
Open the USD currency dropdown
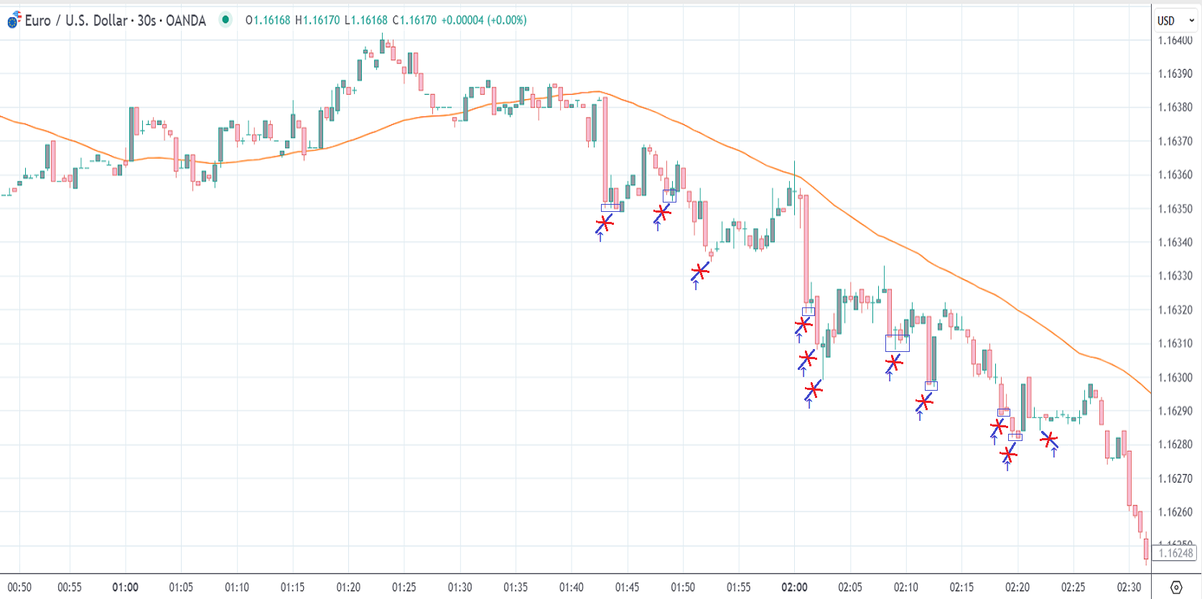1175,21
